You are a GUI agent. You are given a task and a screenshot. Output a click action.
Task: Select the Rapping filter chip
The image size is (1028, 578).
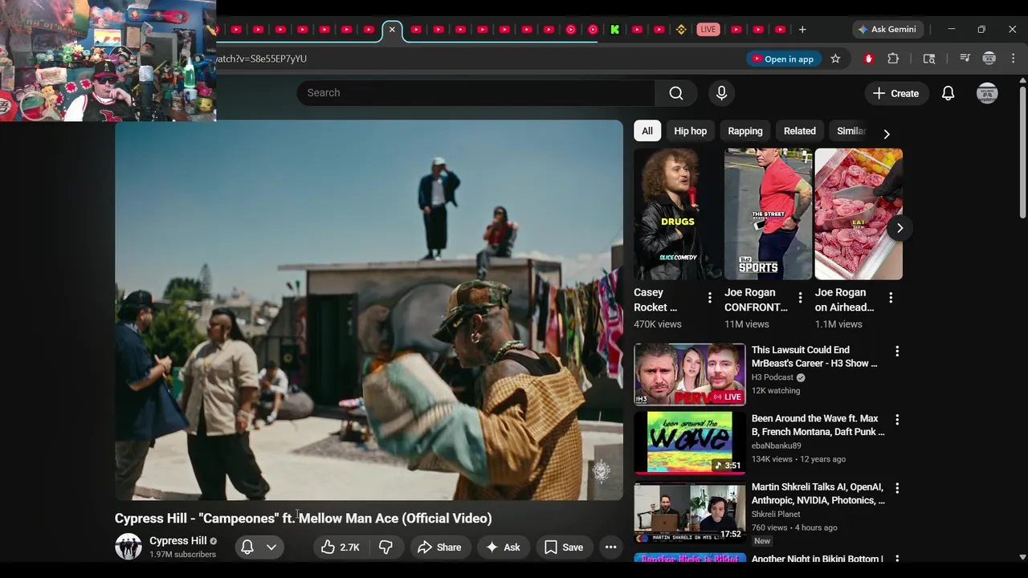[x=745, y=131]
